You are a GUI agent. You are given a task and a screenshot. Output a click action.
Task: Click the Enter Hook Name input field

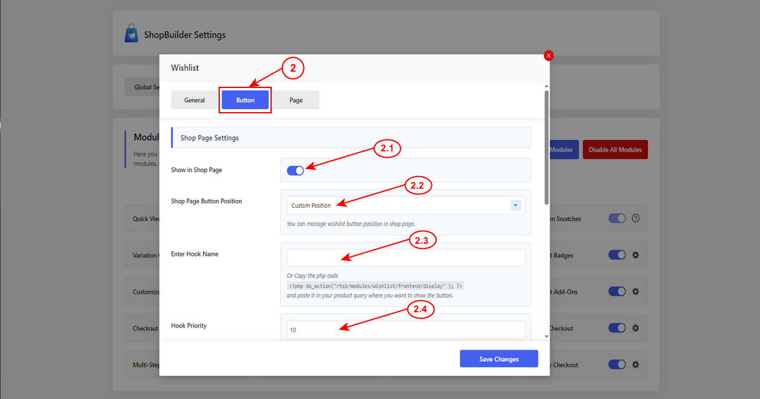tap(406, 258)
